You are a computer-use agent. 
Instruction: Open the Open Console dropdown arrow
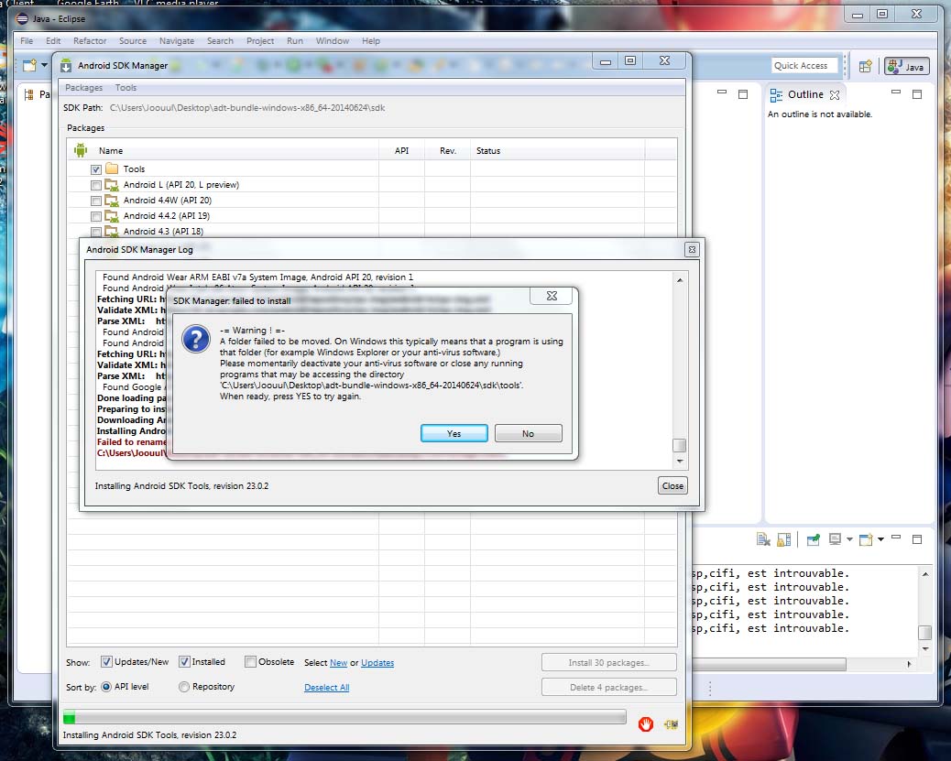[x=880, y=539]
